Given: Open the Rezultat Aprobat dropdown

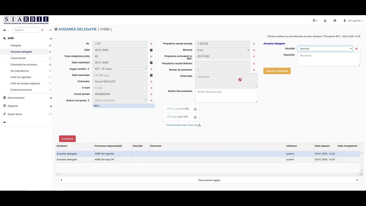Looking at the screenshot, I should coord(325,49).
